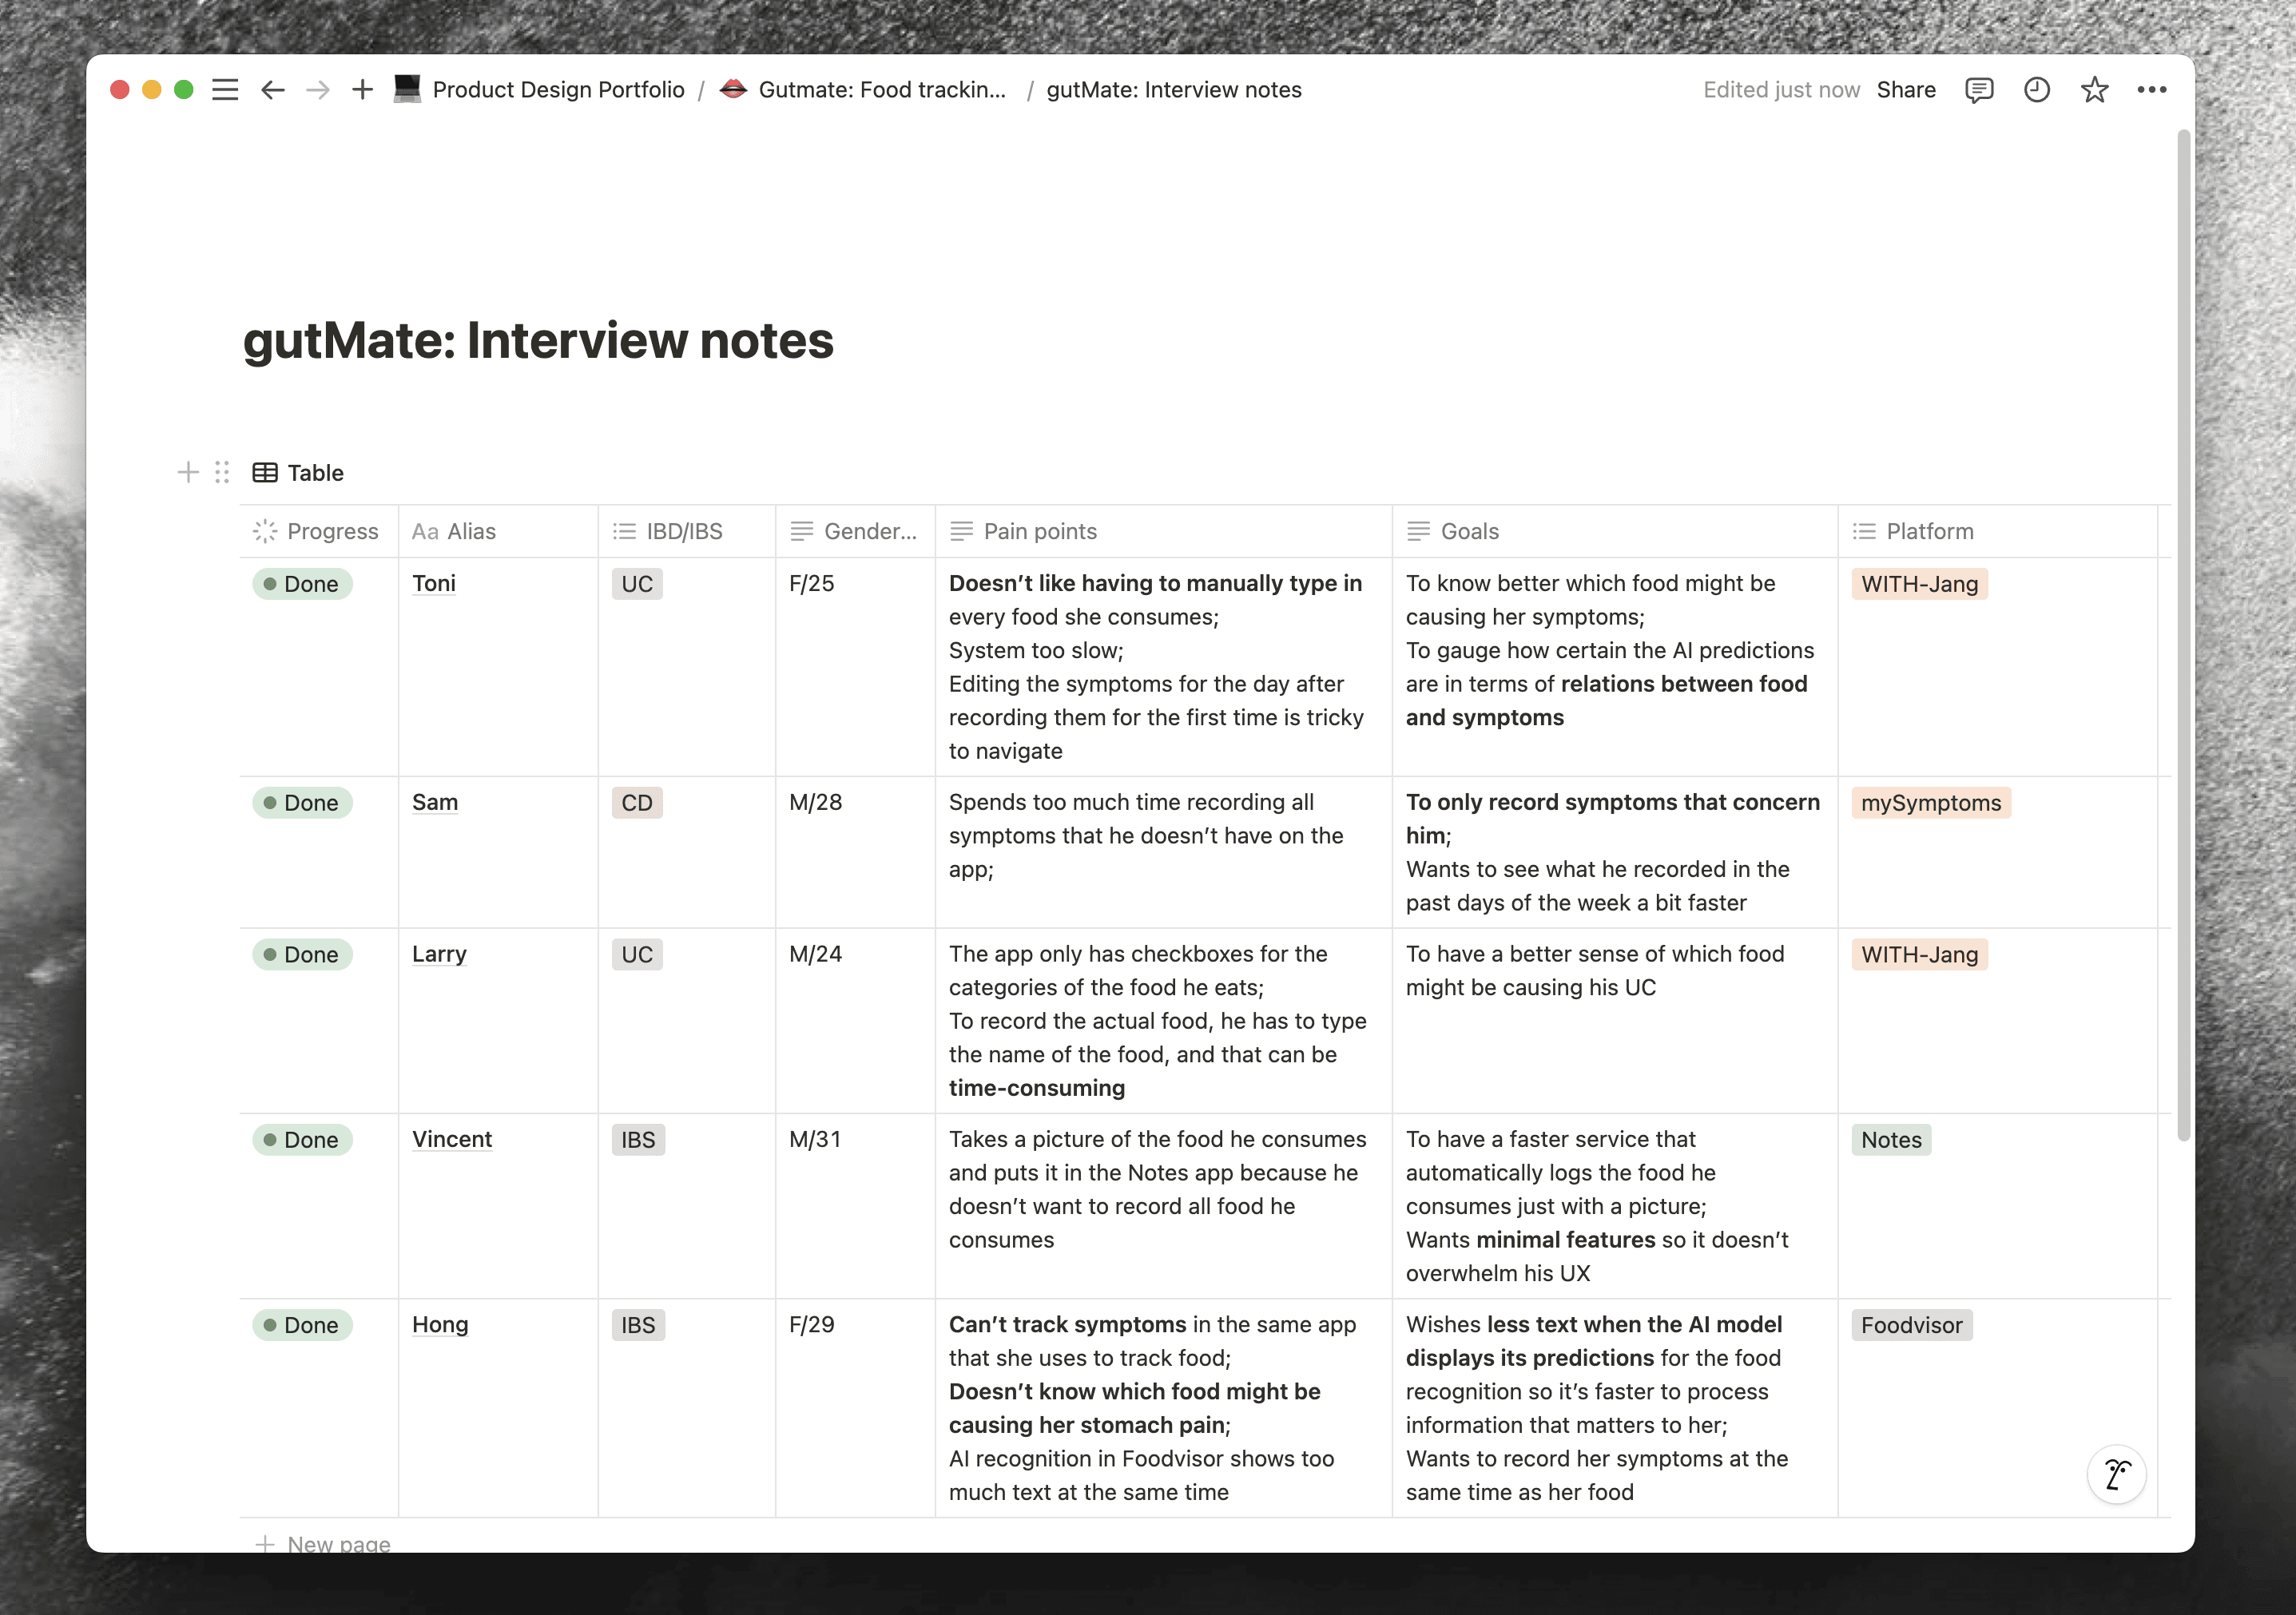This screenshot has height=1615, width=2296.
Task: Click the plus icon next to New page
Action: (x=265, y=1543)
